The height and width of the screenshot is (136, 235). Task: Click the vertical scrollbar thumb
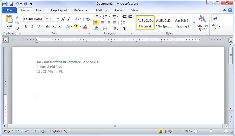[x=231, y=55]
